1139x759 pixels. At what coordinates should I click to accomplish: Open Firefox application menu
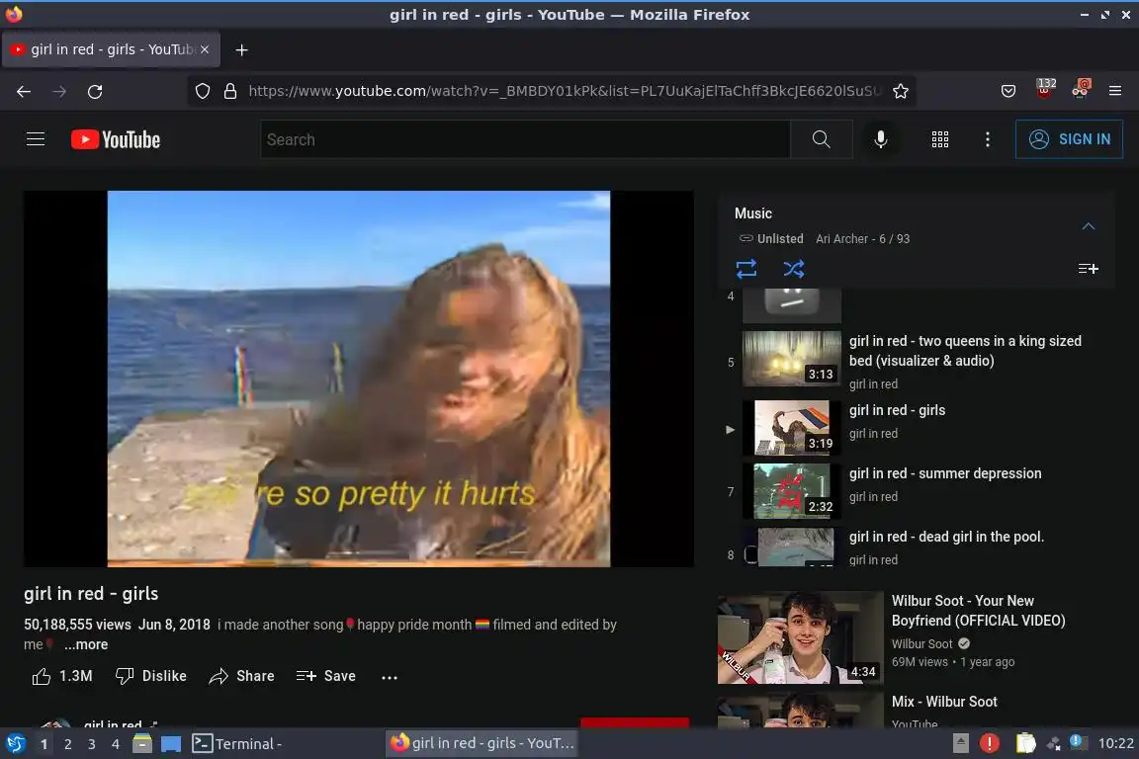(1115, 91)
